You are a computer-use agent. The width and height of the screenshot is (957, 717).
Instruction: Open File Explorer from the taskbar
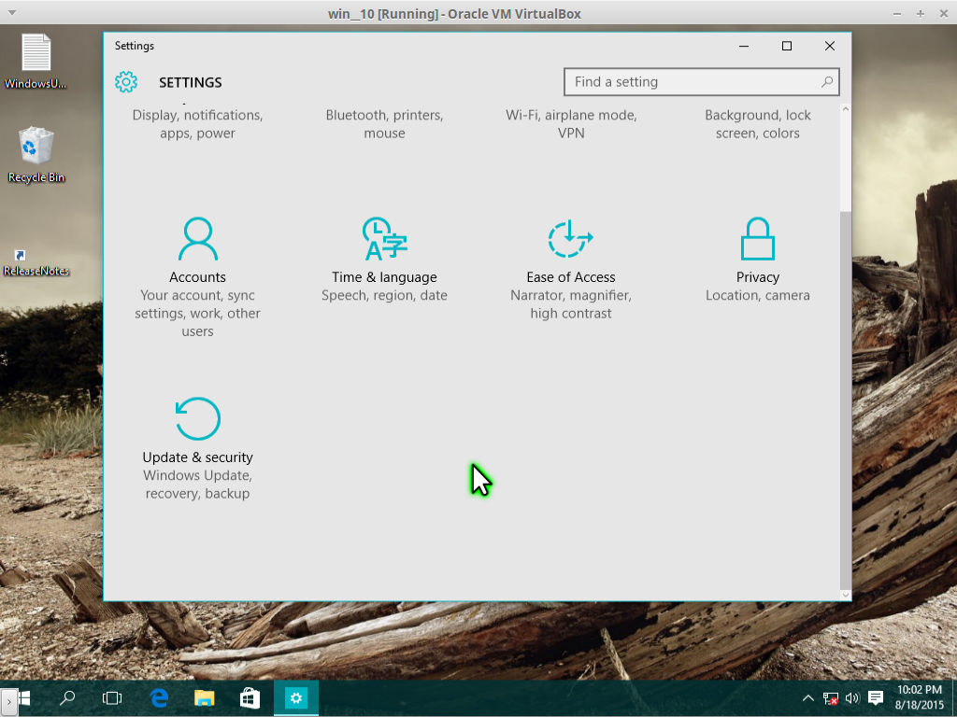[x=204, y=697]
